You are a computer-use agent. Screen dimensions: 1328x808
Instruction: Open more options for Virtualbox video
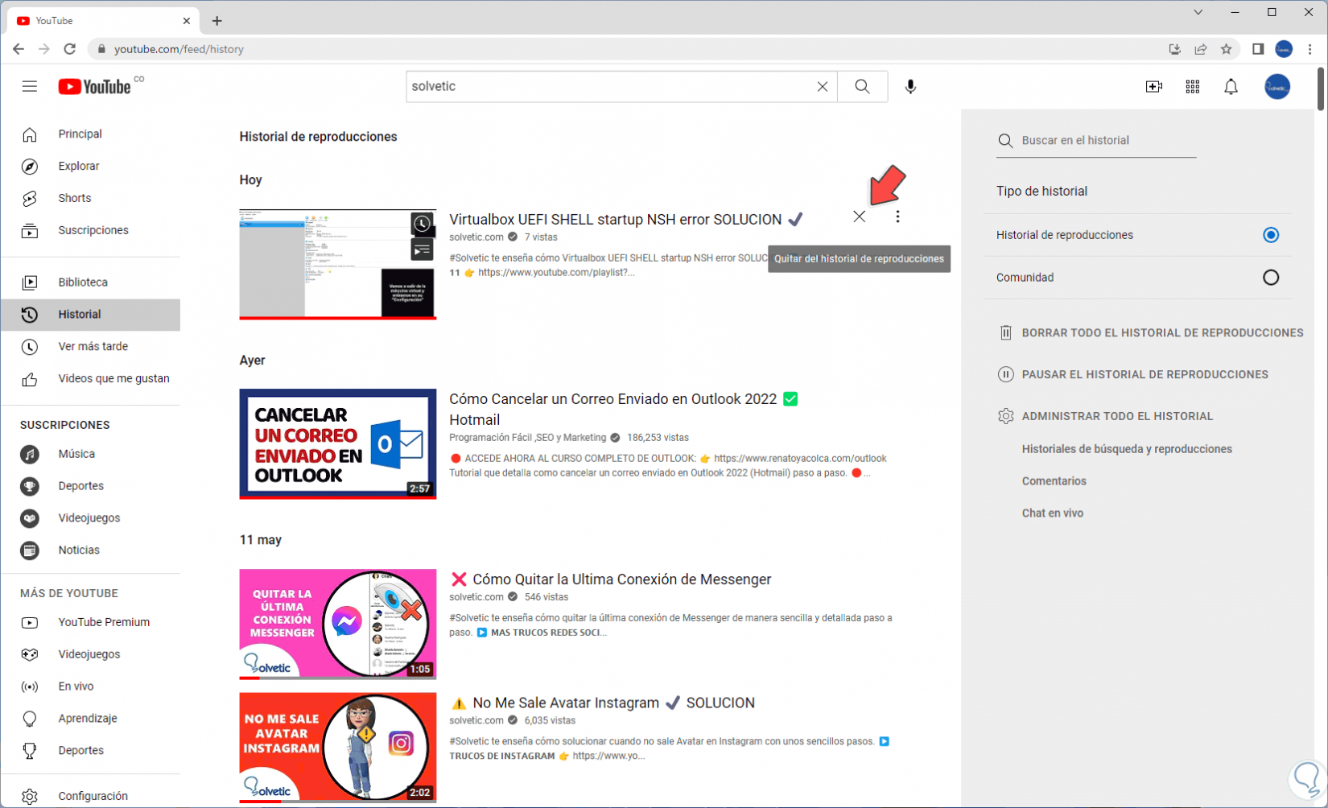point(897,216)
